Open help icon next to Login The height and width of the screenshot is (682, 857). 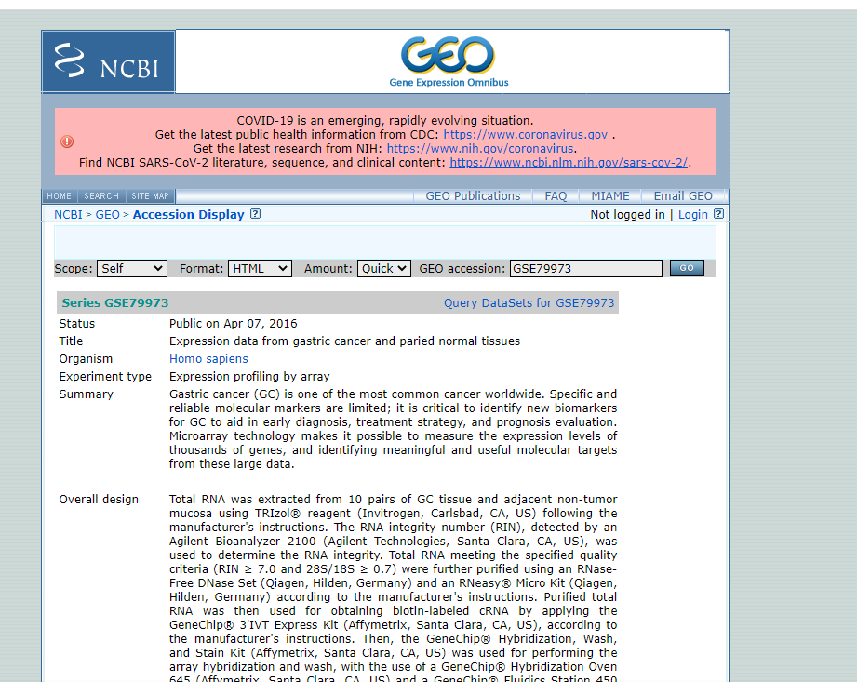tap(721, 214)
